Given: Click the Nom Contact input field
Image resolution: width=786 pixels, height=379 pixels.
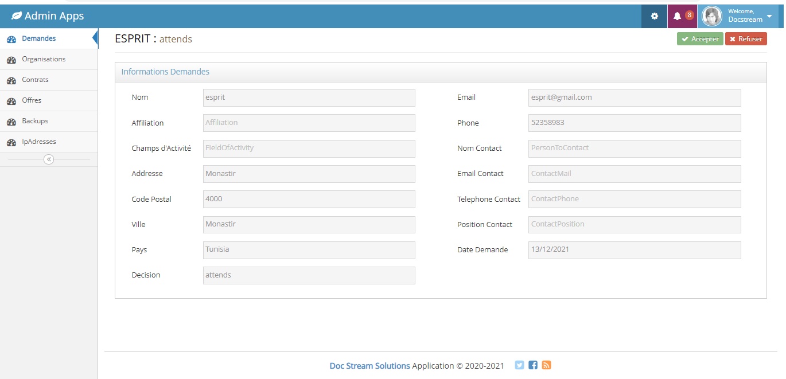Looking at the screenshot, I should click(x=635, y=148).
